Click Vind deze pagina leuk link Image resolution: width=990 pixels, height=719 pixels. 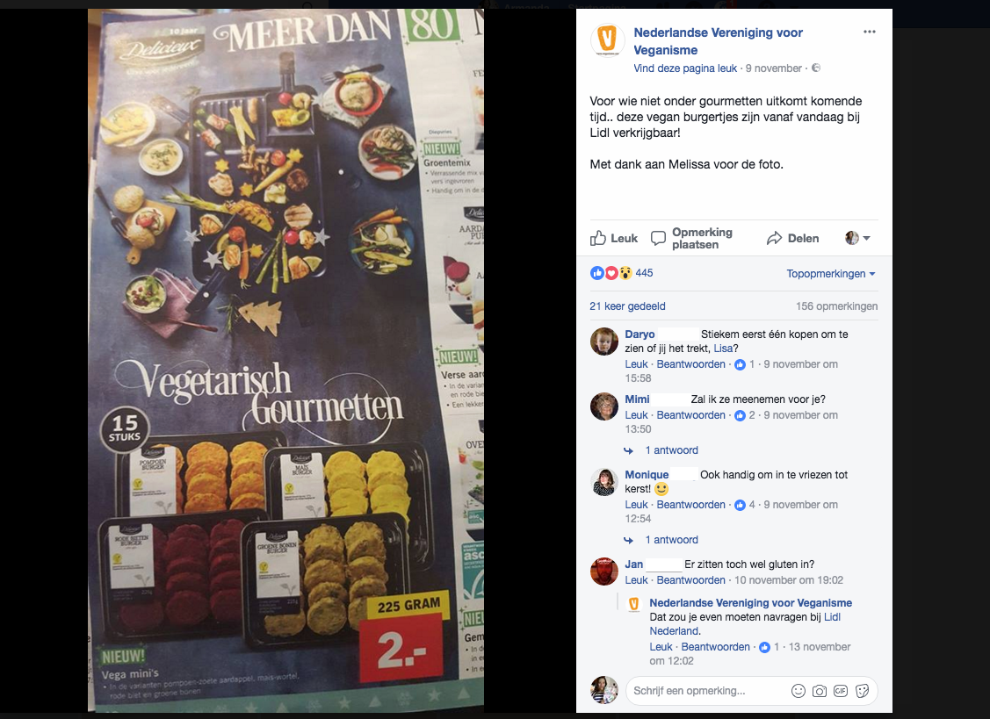685,68
